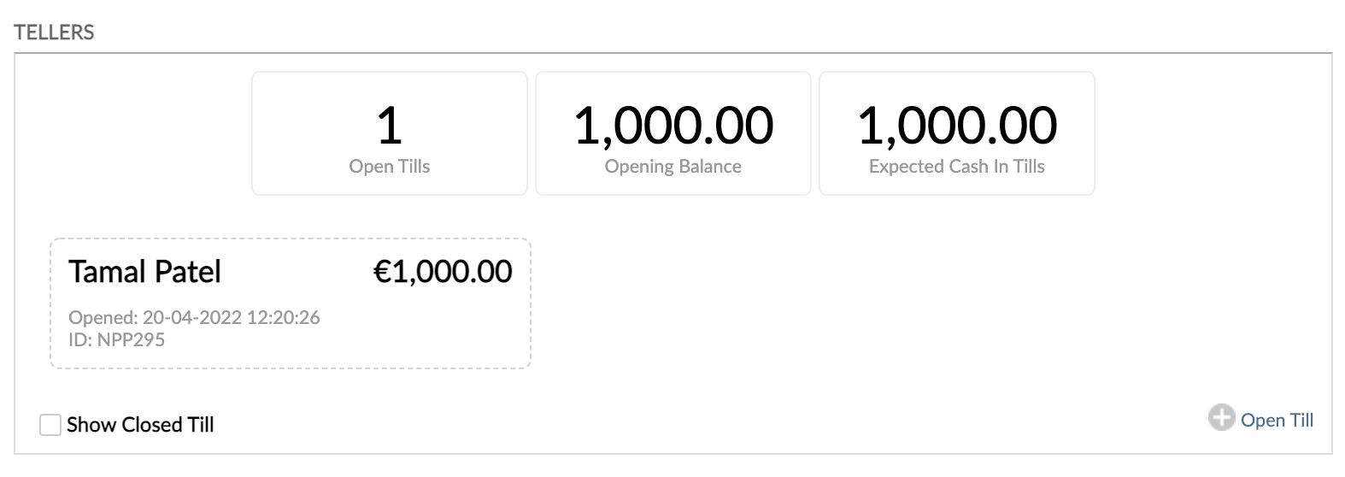Open Tamal Patel's dashed till card
The width and height of the screenshot is (1345, 477).
click(x=291, y=303)
